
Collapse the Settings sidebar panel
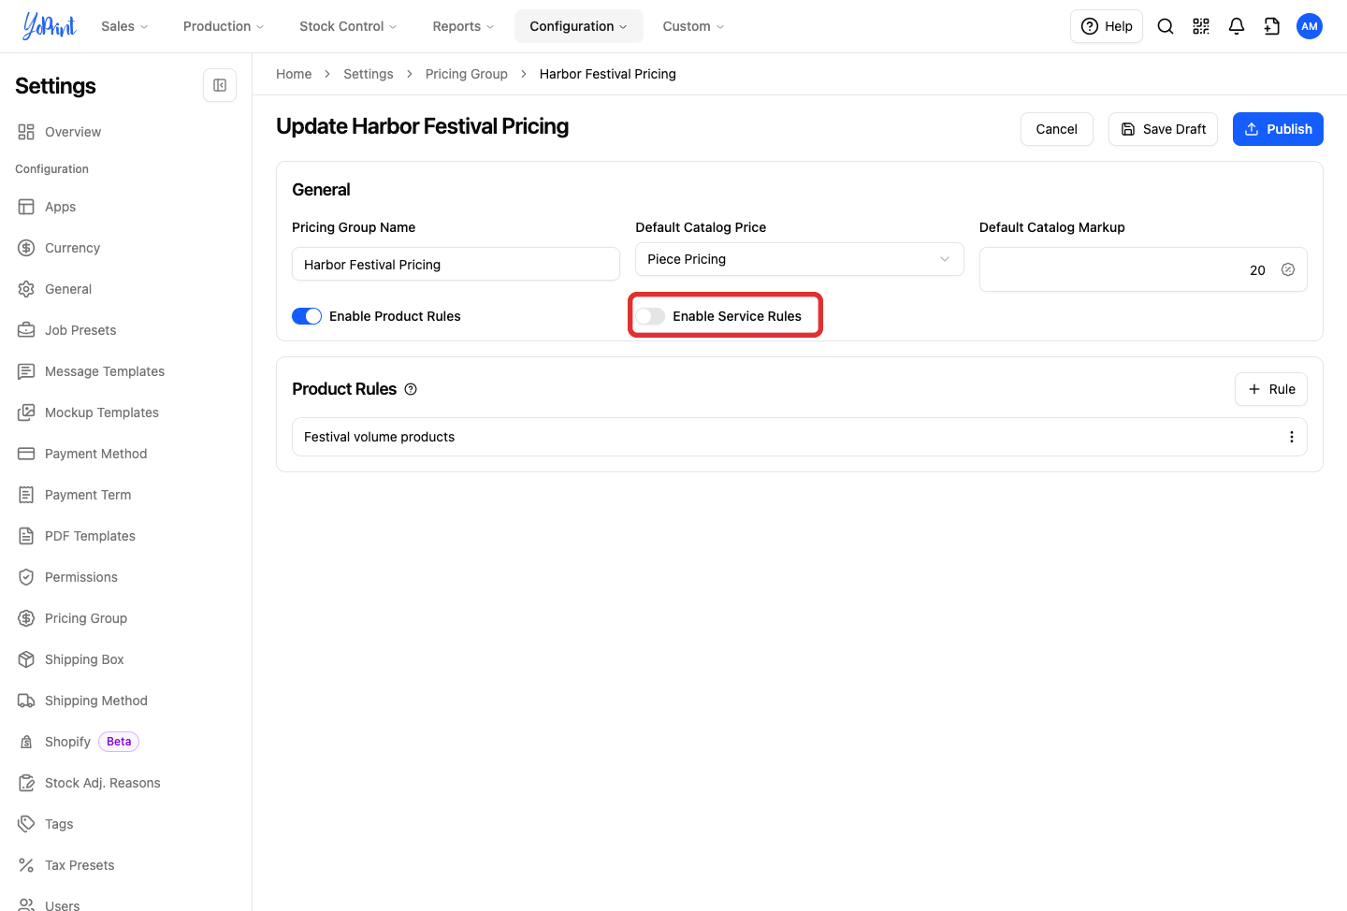click(220, 85)
